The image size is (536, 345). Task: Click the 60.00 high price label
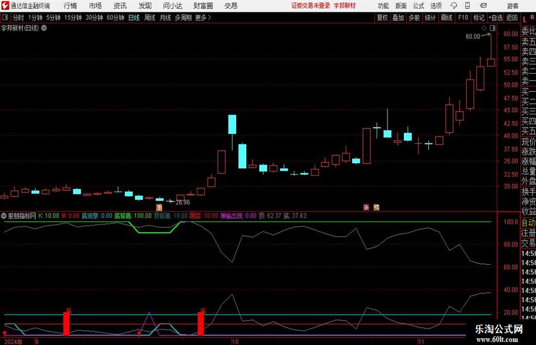(x=473, y=36)
